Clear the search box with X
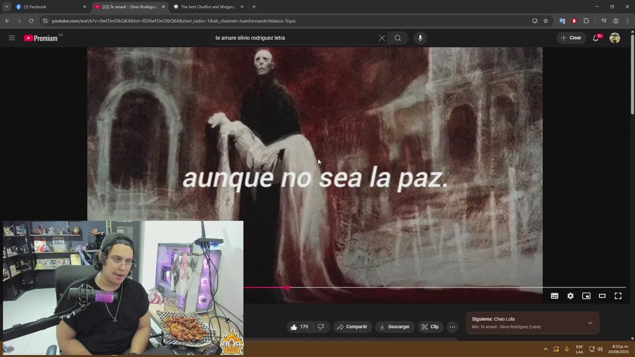This screenshot has height=357, width=635. coord(382,38)
